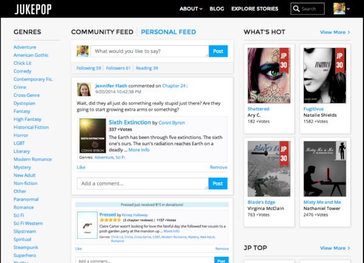Click the Shattered title link

pyautogui.click(x=258, y=109)
